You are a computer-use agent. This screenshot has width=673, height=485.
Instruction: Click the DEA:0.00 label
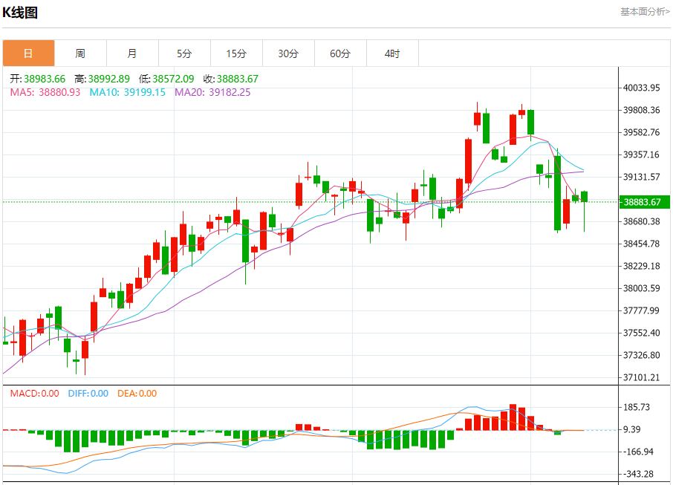(x=137, y=394)
